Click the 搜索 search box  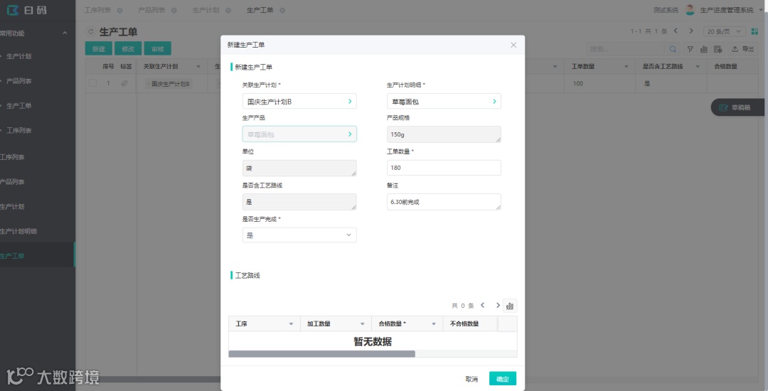coord(626,49)
